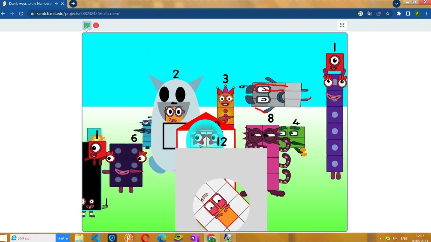Show hidden system tray icons

tap(380, 238)
